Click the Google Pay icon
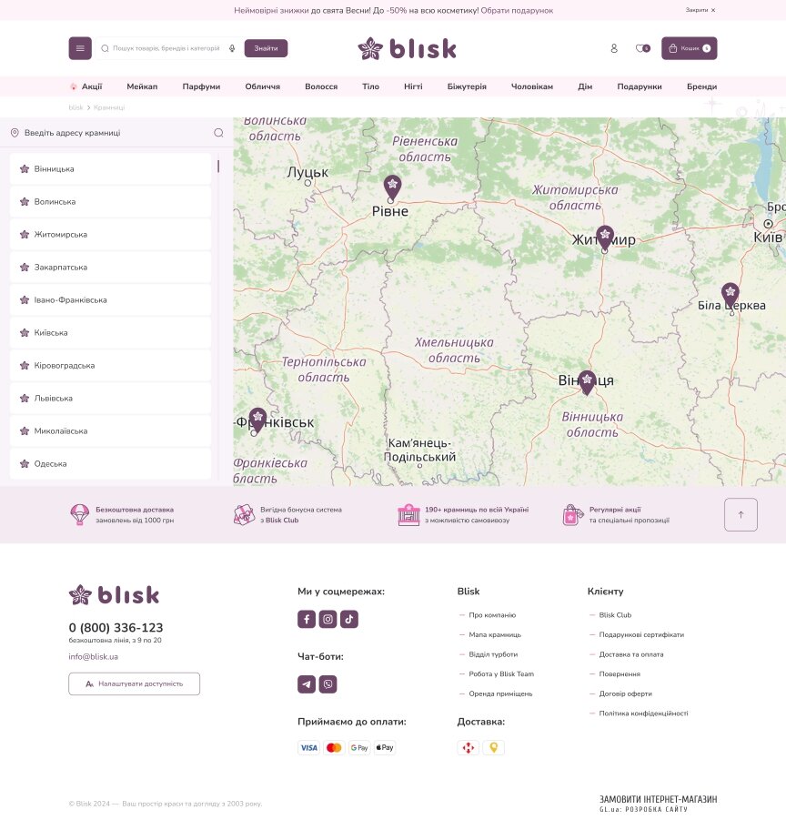The width and height of the screenshot is (786, 830). [x=359, y=747]
